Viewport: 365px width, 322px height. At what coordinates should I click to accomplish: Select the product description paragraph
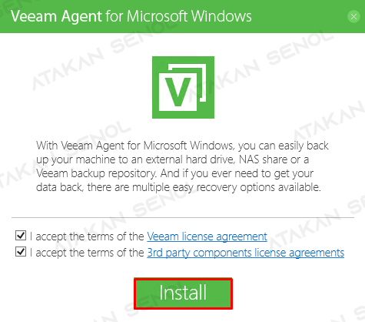coord(182,166)
